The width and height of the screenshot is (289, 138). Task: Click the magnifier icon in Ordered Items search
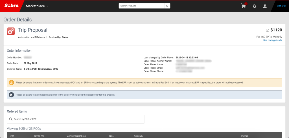point(11,119)
